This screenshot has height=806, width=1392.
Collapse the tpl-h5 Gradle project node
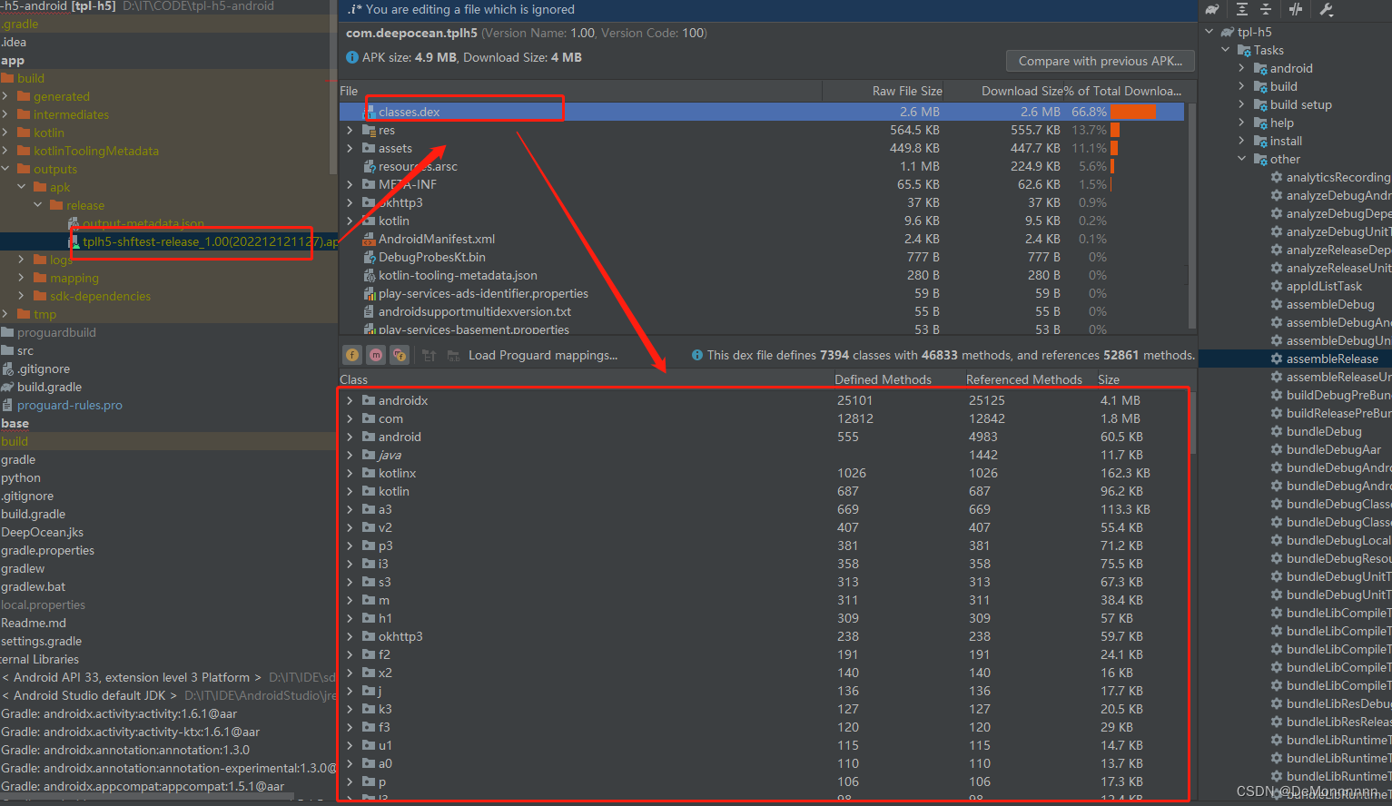1209,32
